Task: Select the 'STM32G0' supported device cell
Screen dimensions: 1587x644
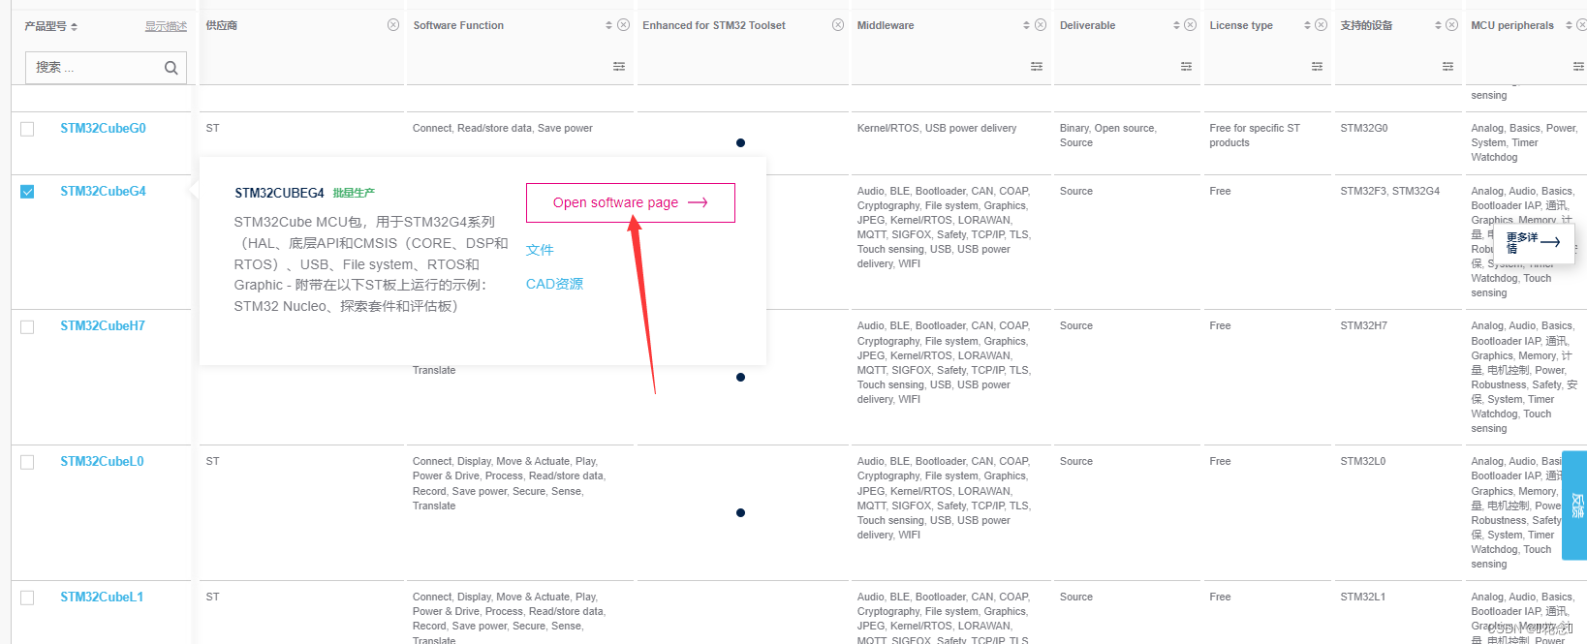Action: click(1363, 128)
